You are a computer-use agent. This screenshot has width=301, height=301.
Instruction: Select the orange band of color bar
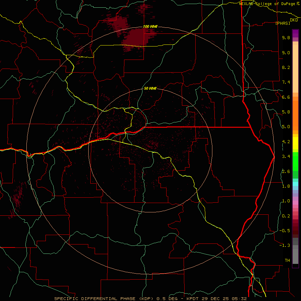[x=295, y=115]
